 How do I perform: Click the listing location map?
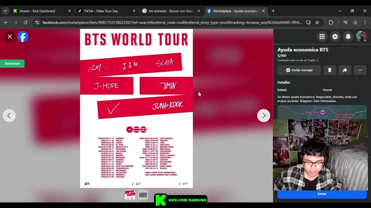pyautogui.click(x=322, y=112)
